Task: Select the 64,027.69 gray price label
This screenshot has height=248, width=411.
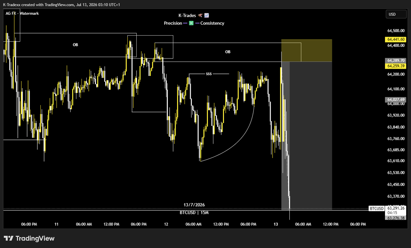Action: pyautogui.click(x=396, y=100)
